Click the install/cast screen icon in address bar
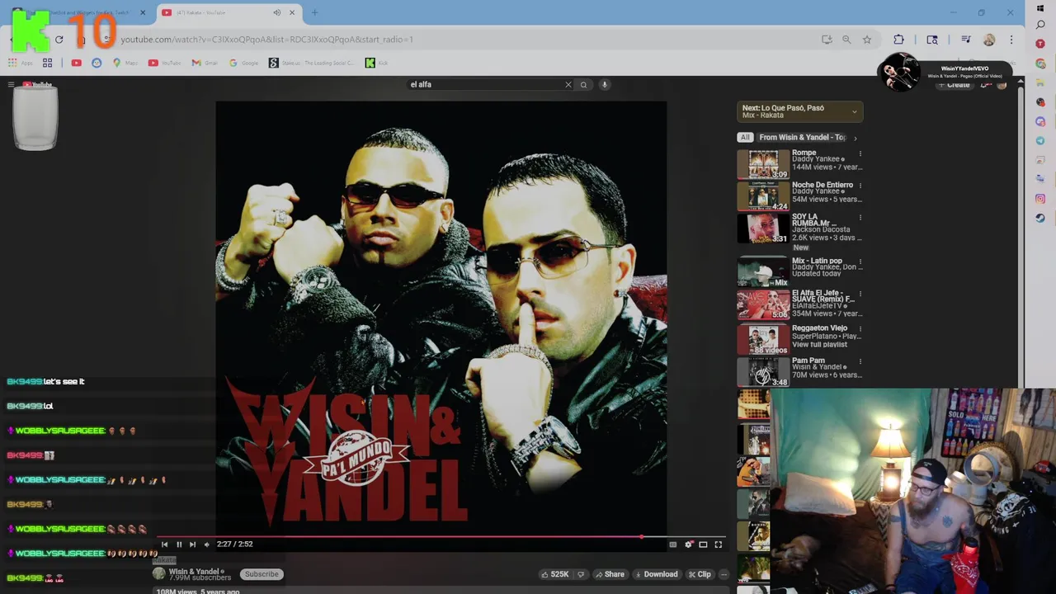 (x=827, y=40)
